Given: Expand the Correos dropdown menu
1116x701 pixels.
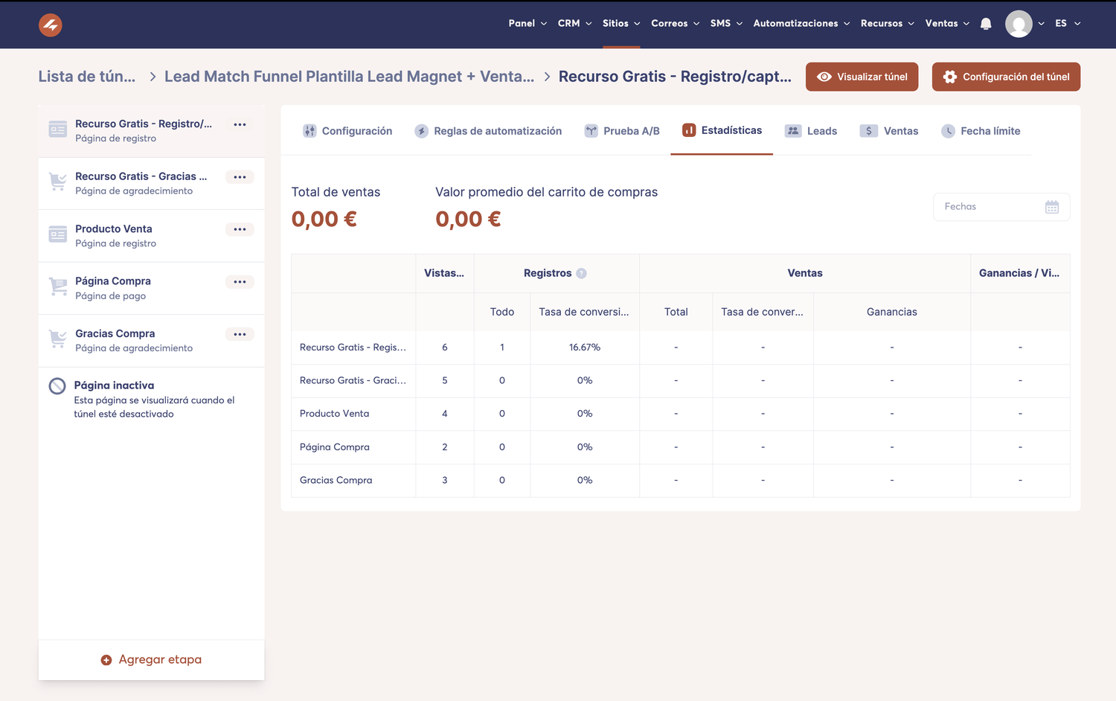Looking at the screenshot, I should pyautogui.click(x=676, y=24).
